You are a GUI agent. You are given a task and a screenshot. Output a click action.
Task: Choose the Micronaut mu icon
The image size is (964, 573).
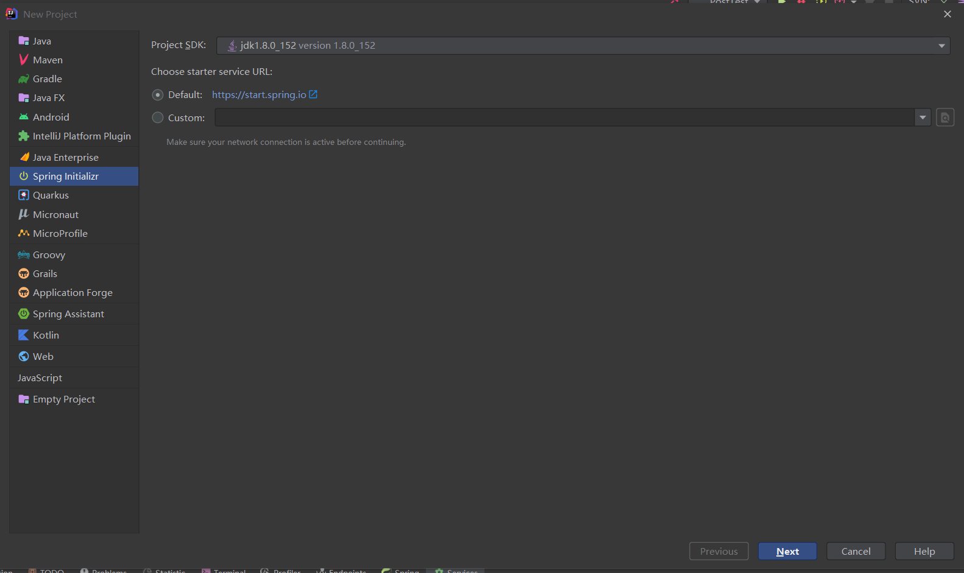tap(24, 214)
